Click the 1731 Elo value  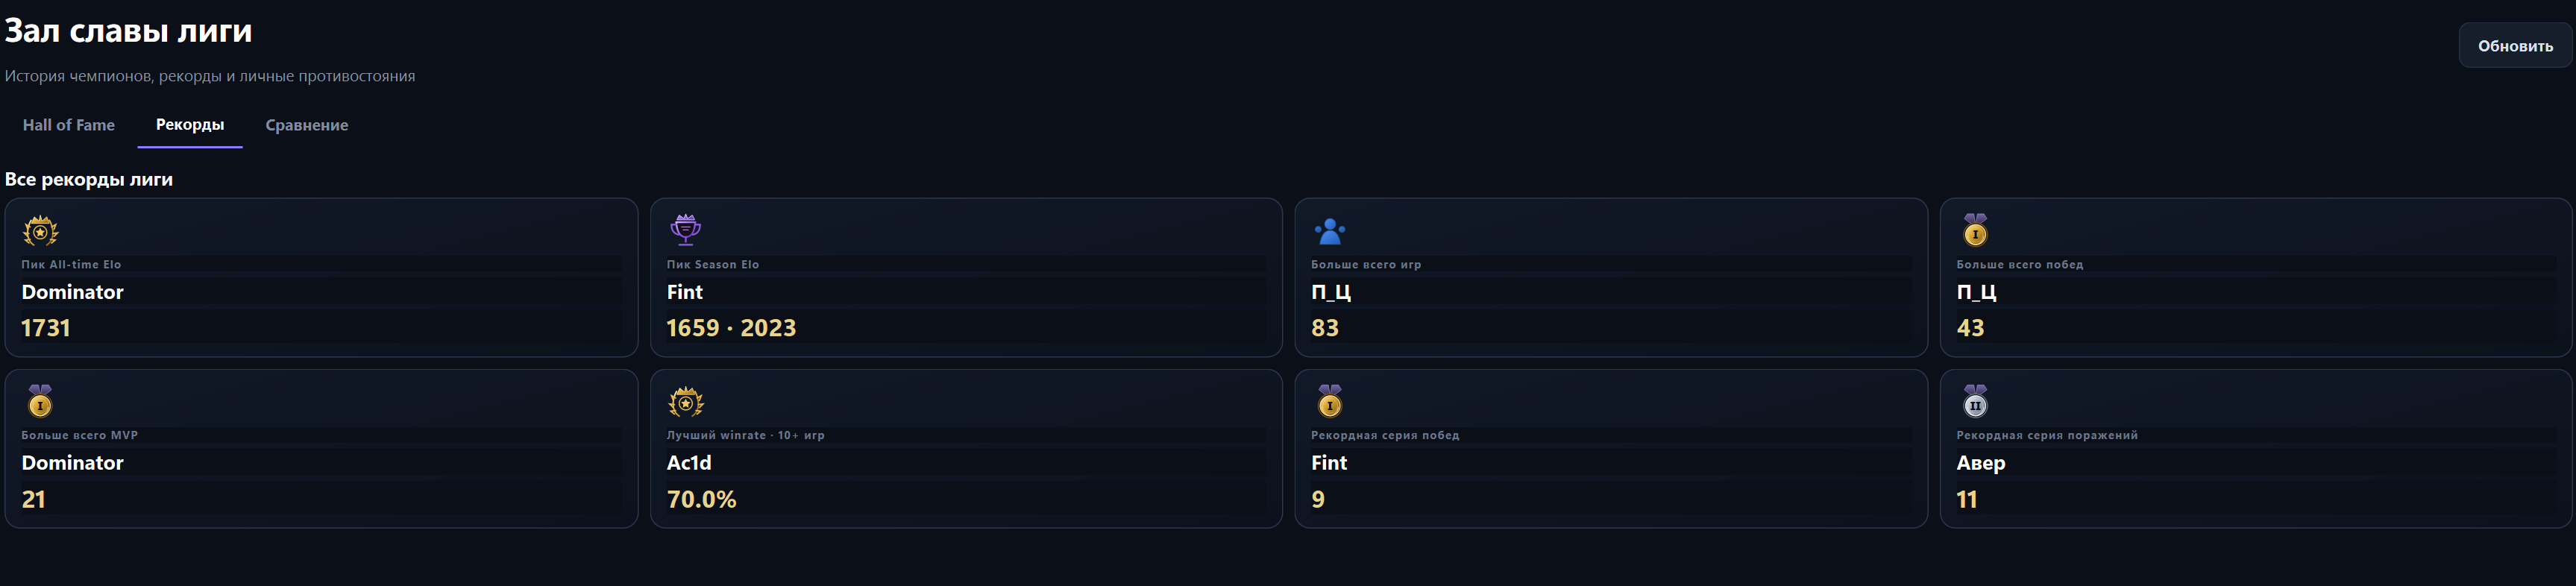46,328
